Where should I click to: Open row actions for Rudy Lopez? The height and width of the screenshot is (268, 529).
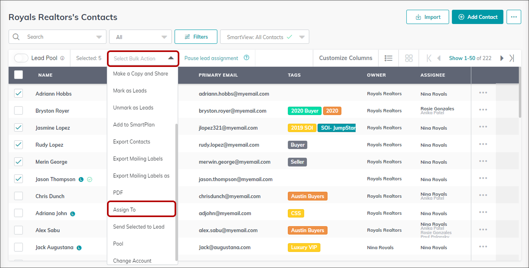tap(483, 144)
